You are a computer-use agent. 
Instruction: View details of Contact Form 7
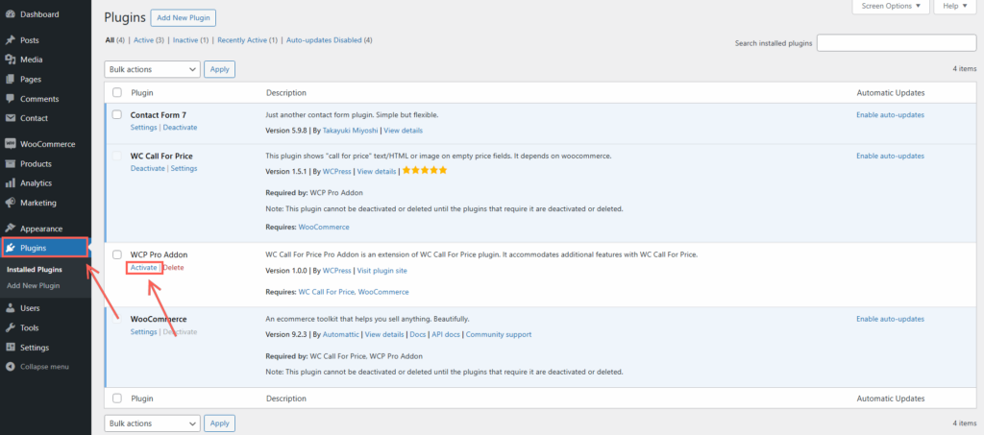click(x=403, y=131)
